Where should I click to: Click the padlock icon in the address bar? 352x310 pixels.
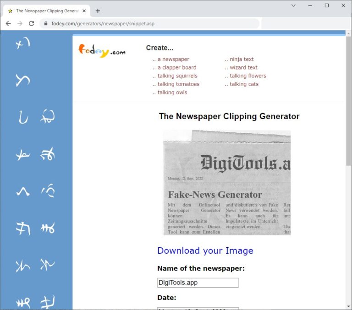[46, 23]
